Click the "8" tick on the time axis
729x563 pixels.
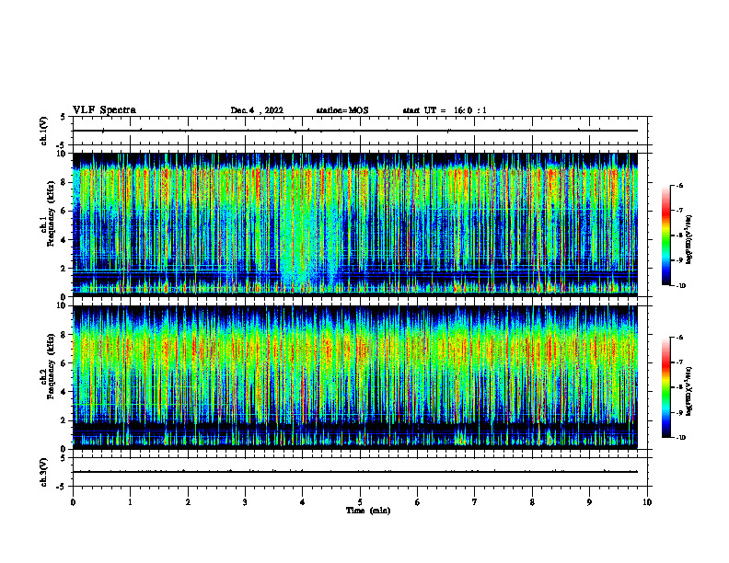click(x=532, y=502)
